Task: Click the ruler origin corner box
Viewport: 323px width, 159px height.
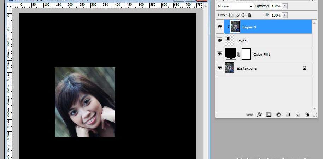Action: tap(10, 5)
